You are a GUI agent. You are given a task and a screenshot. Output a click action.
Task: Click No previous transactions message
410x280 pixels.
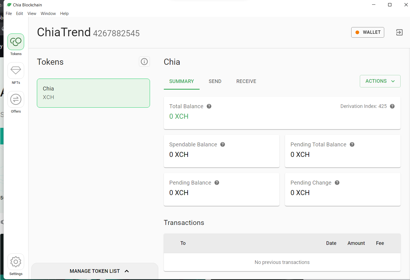(282, 262)
